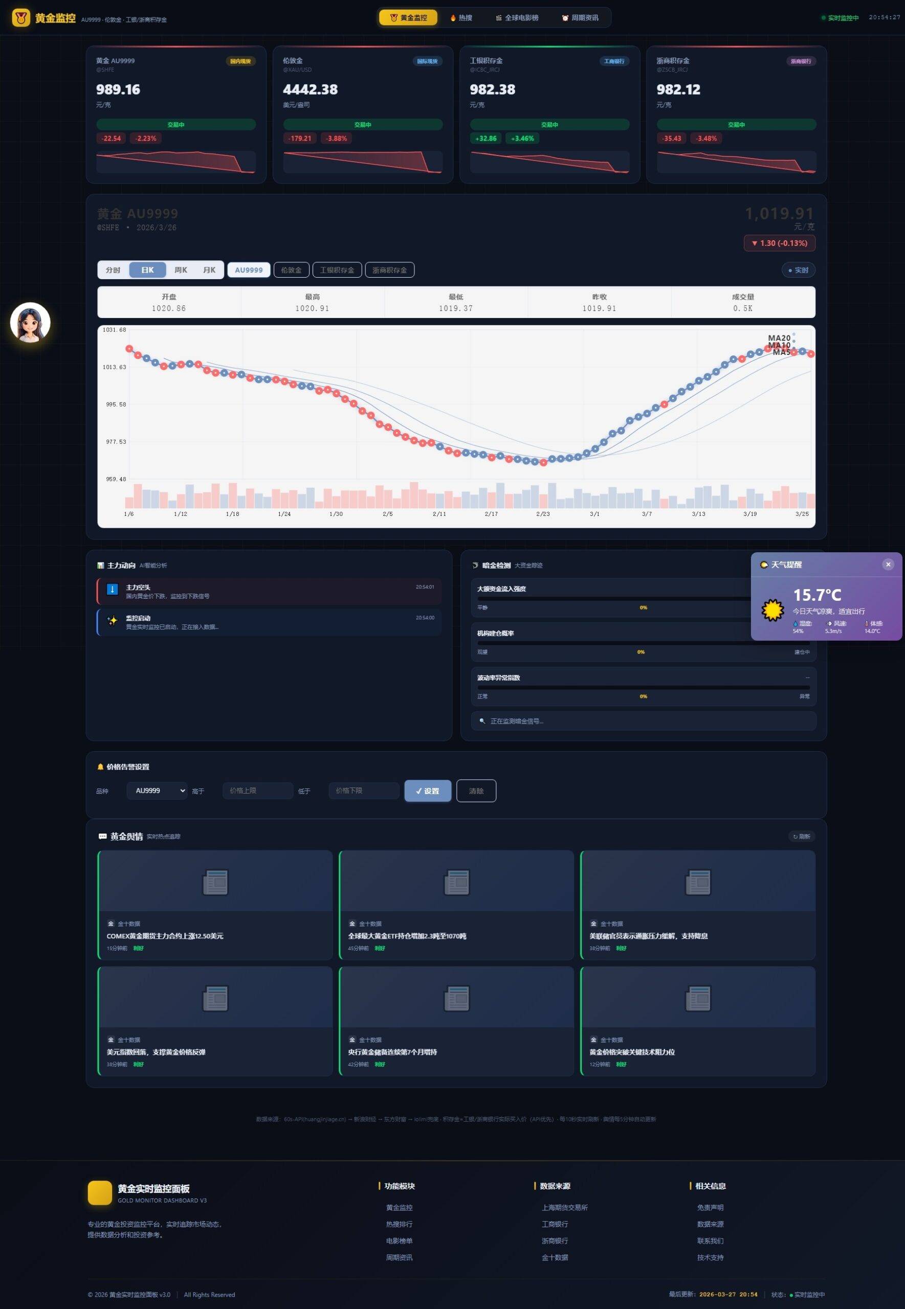Click the blue down-arrow 主力空头 icon
The height and width of the screenshot is (1309, 905).
[x=112, y=590]
